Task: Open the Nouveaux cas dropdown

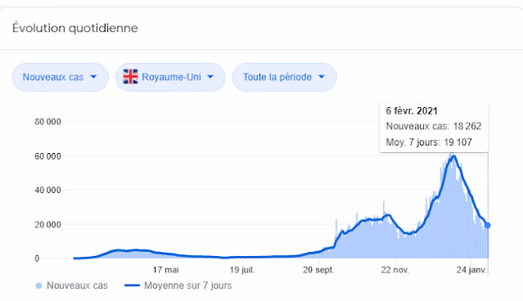Action: click(61, 77)
